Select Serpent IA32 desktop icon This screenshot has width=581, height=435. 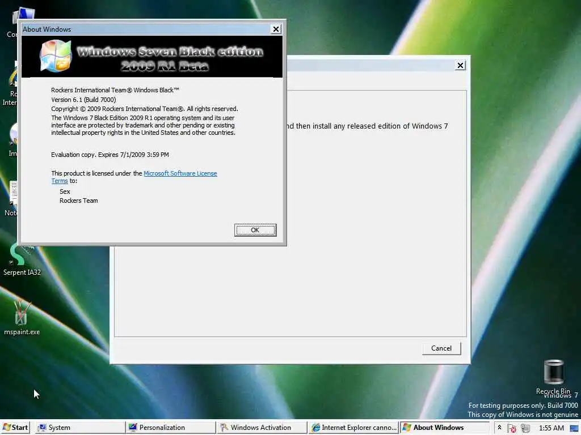tap(22, 260)
